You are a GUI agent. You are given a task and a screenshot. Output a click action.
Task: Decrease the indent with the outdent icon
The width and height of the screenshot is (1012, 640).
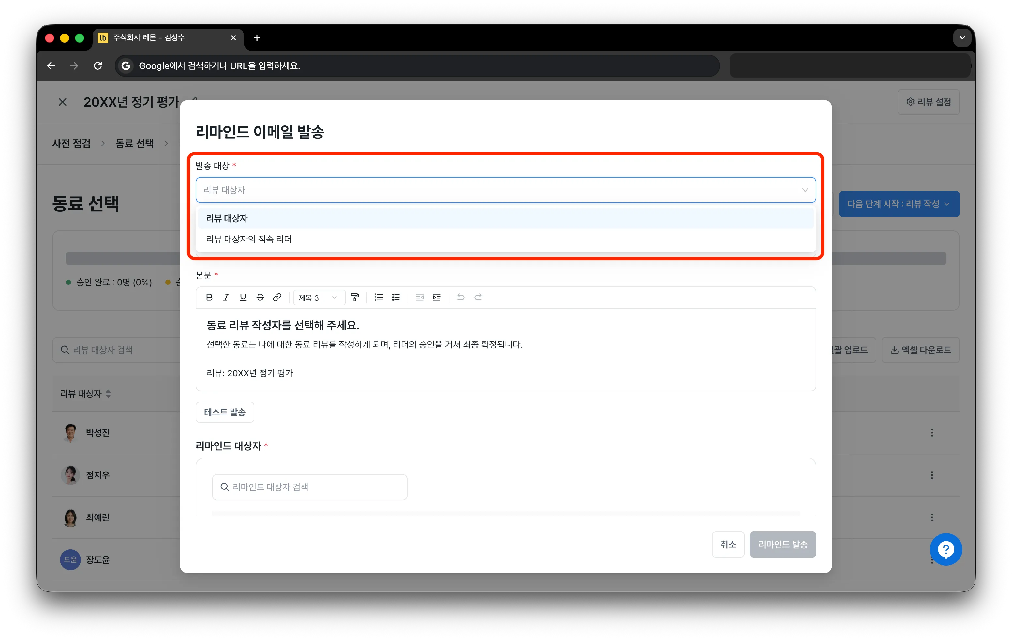(420, 297)
